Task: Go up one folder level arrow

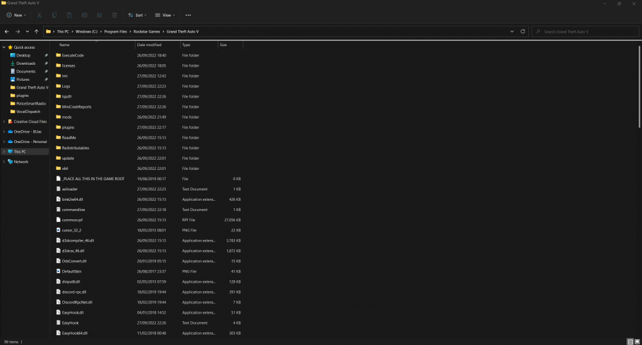Action: pos(37,31)
